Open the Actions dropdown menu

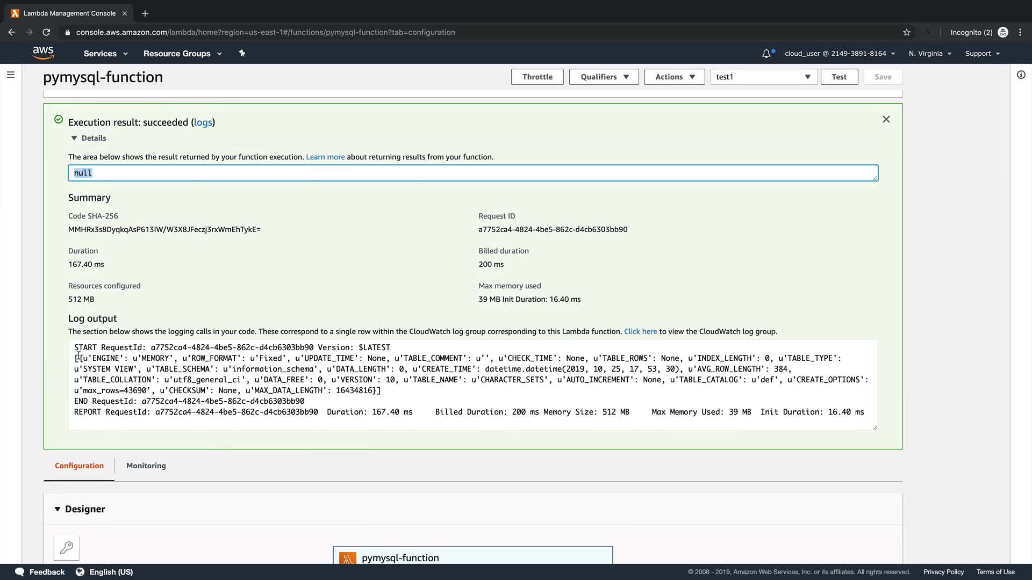[674, 77]
